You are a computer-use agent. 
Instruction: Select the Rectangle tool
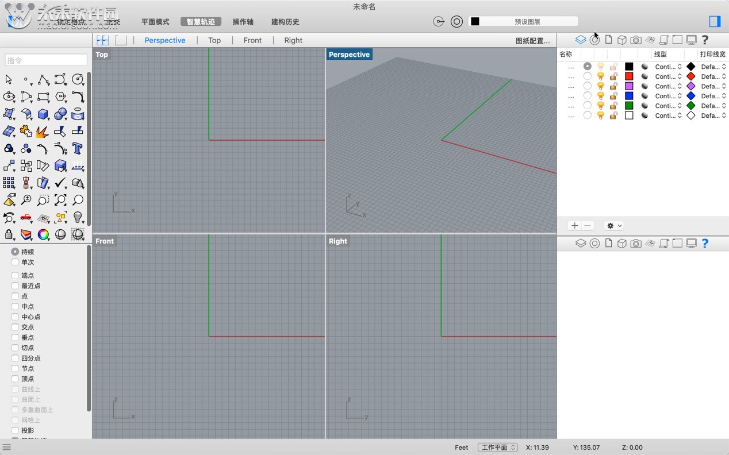click(x=43, y=97)
